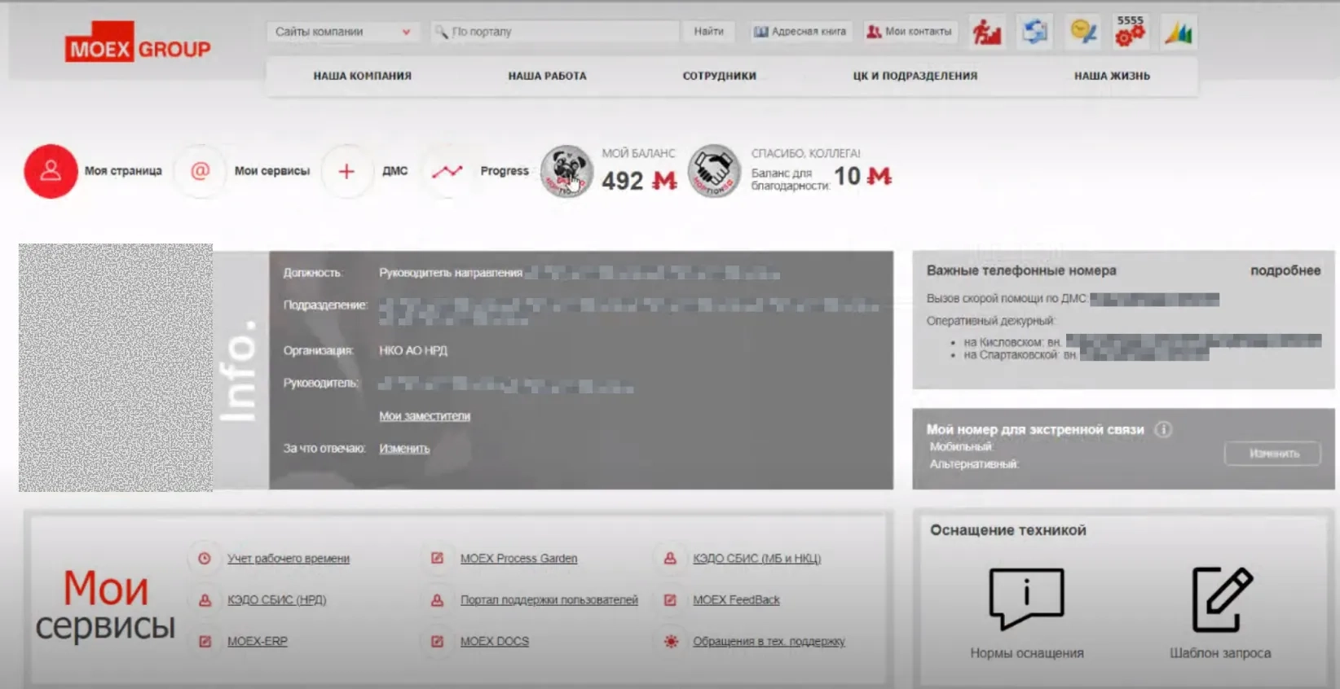Click the ДМС plus icon
Screen dimensions: 1340x689
click(x=346, y=171)
